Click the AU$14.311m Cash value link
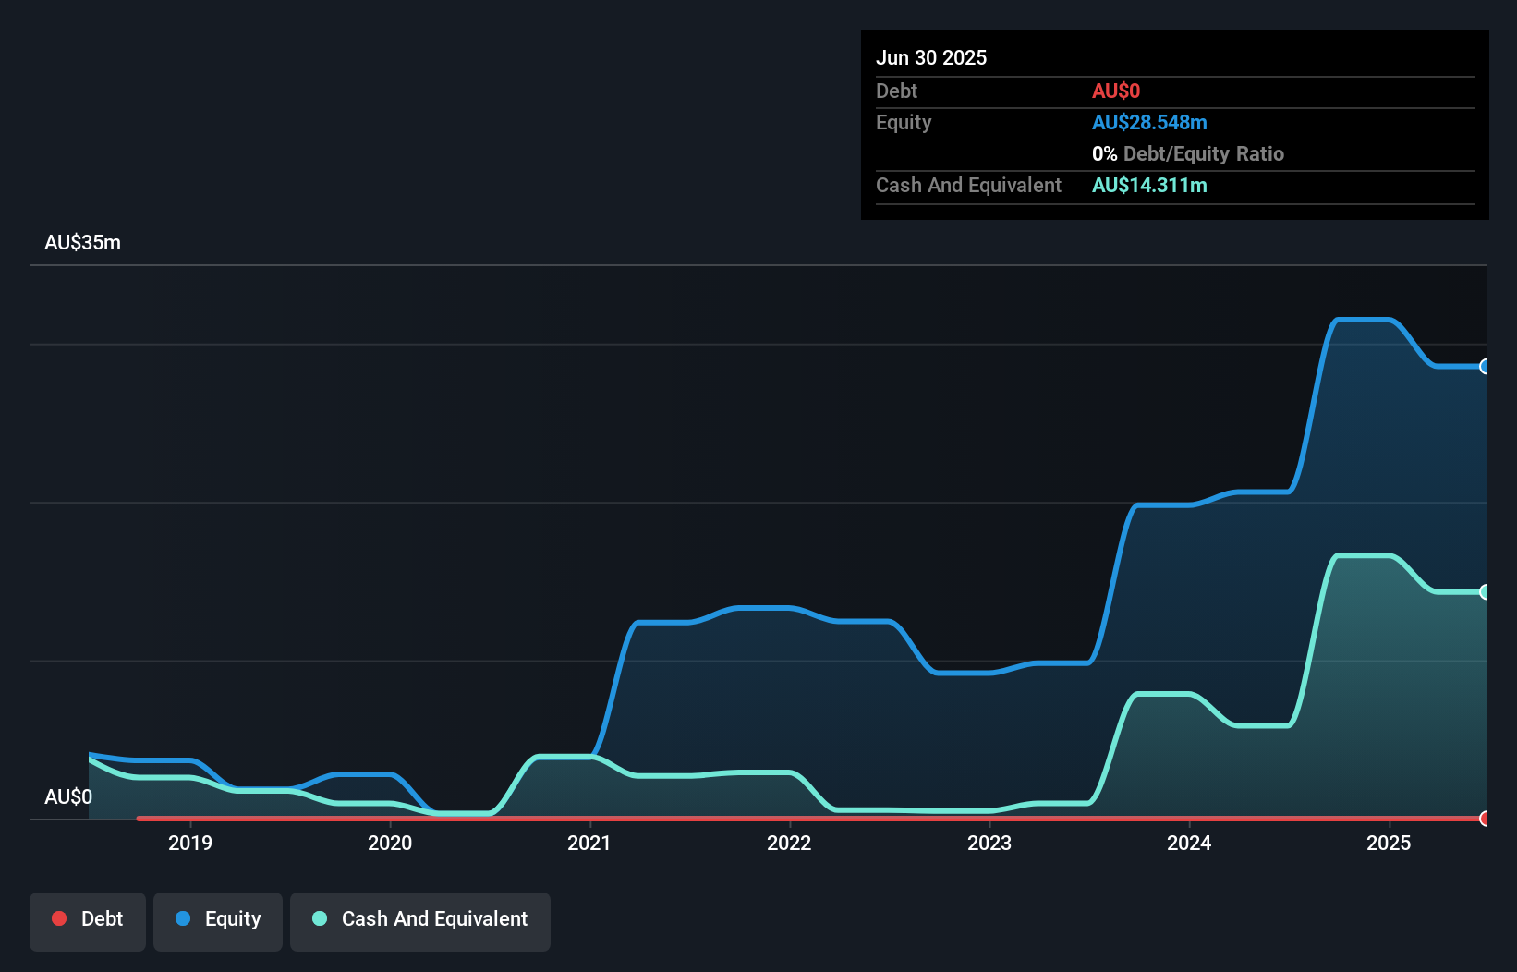Screen dimensions: 1517x972 (1149, 185)
